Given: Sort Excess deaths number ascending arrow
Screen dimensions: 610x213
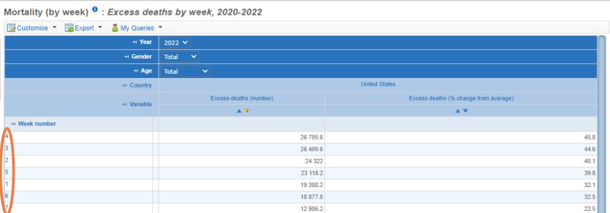Looking at the screenshot, I should click(239, 111).
